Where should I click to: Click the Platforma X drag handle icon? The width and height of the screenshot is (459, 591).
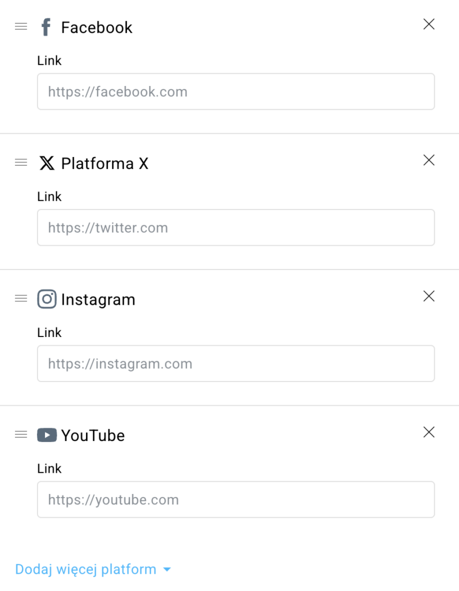click(x=21, y=163)
